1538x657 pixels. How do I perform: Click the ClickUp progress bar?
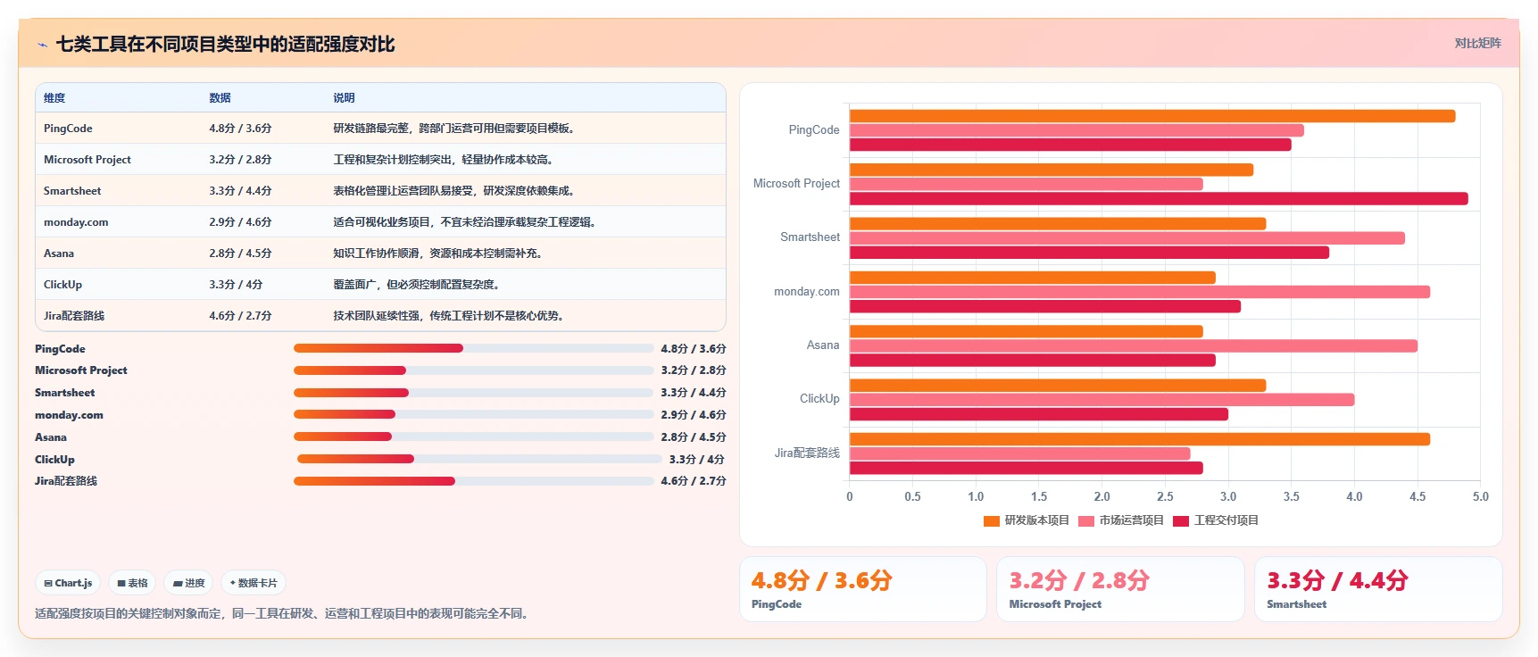[x=479, y=459]
